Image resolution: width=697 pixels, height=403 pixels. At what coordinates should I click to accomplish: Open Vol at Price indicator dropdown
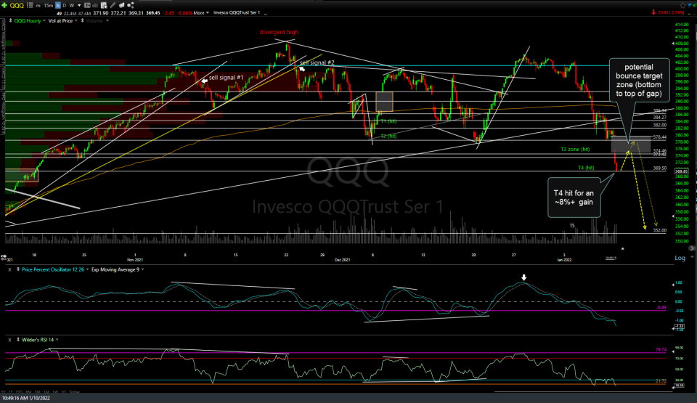tap(76, 20)
